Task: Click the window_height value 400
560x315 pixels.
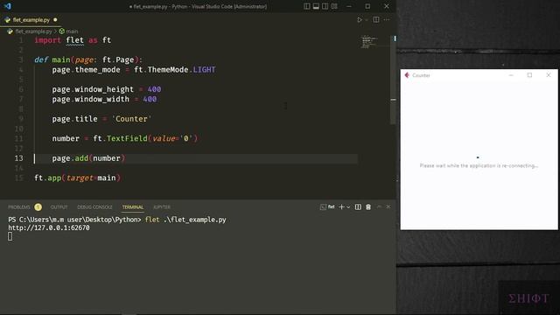Action: tap(154, 89)
